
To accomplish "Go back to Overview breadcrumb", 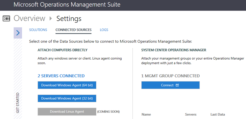I will pos(29,18).
